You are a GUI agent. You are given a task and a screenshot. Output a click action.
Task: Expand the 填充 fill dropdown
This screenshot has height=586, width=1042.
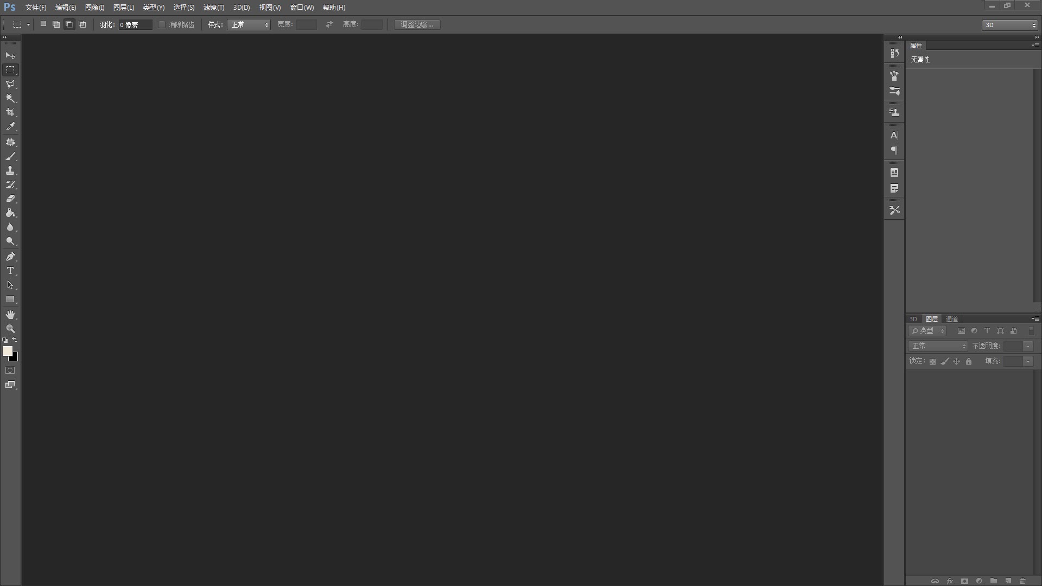tap(1031, 361)
